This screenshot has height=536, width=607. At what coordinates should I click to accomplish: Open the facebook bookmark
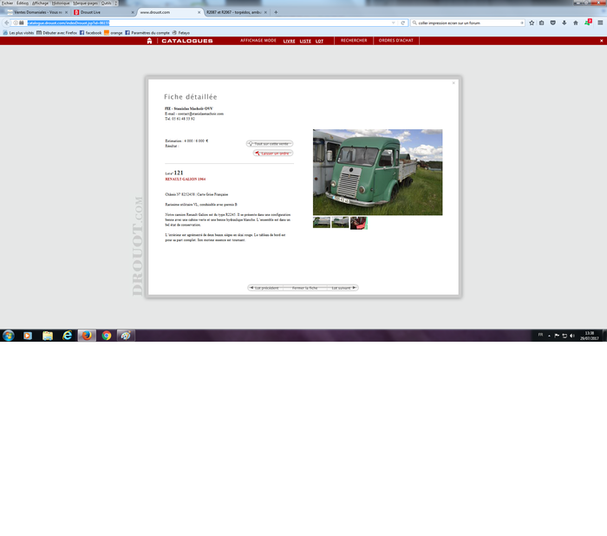pyautogui.click(x=90, y=33)
